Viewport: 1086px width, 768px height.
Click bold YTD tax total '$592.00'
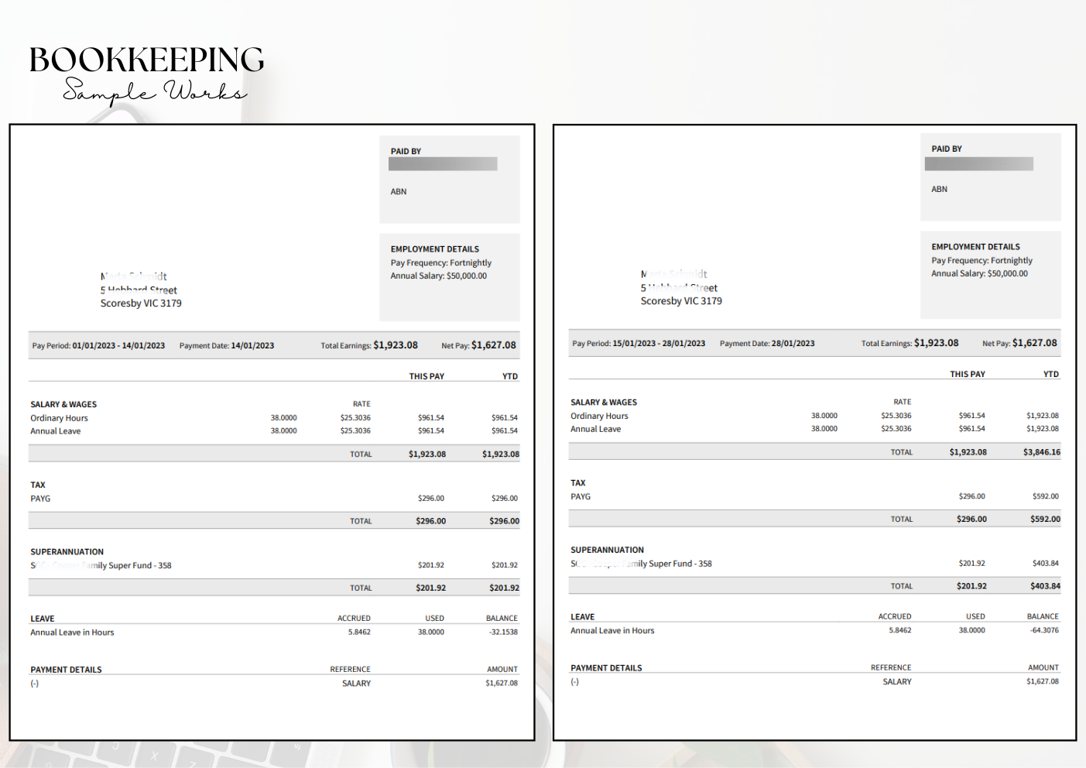1045,519
